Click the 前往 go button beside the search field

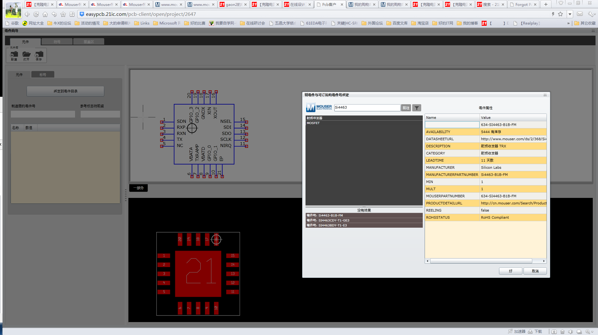406,108
